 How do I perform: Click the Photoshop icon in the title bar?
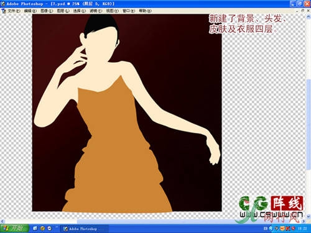coord(3,4)
